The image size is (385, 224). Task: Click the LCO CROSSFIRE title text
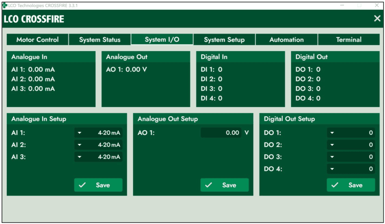click(34, 19)
